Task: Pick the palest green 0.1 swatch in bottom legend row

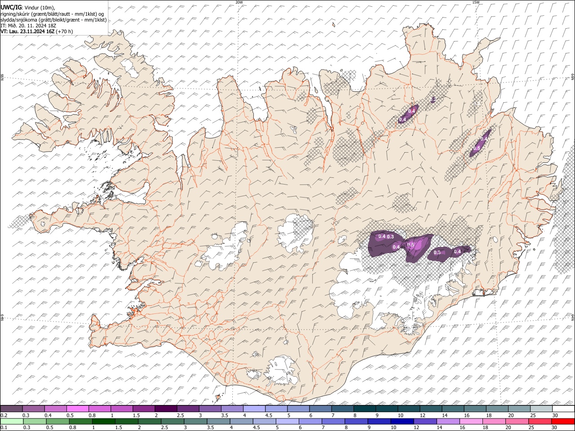Action: coord(12,422)
